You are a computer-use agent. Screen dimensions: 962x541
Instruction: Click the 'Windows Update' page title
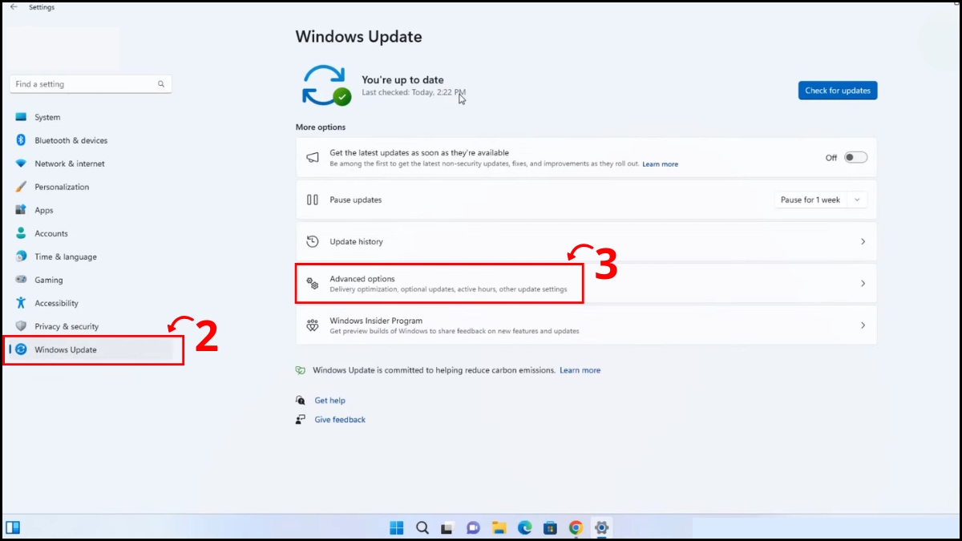pyautogui.click(x=358, y=37)
